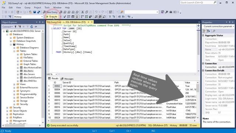This screenshot has height=133, width=236.
Task: Toggle auto-hide pin on Object Explorer
Action: tap(40, 22)
